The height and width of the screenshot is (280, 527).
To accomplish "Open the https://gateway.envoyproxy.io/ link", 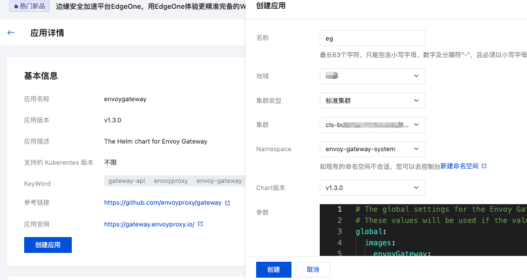I will tap(149, 224).
